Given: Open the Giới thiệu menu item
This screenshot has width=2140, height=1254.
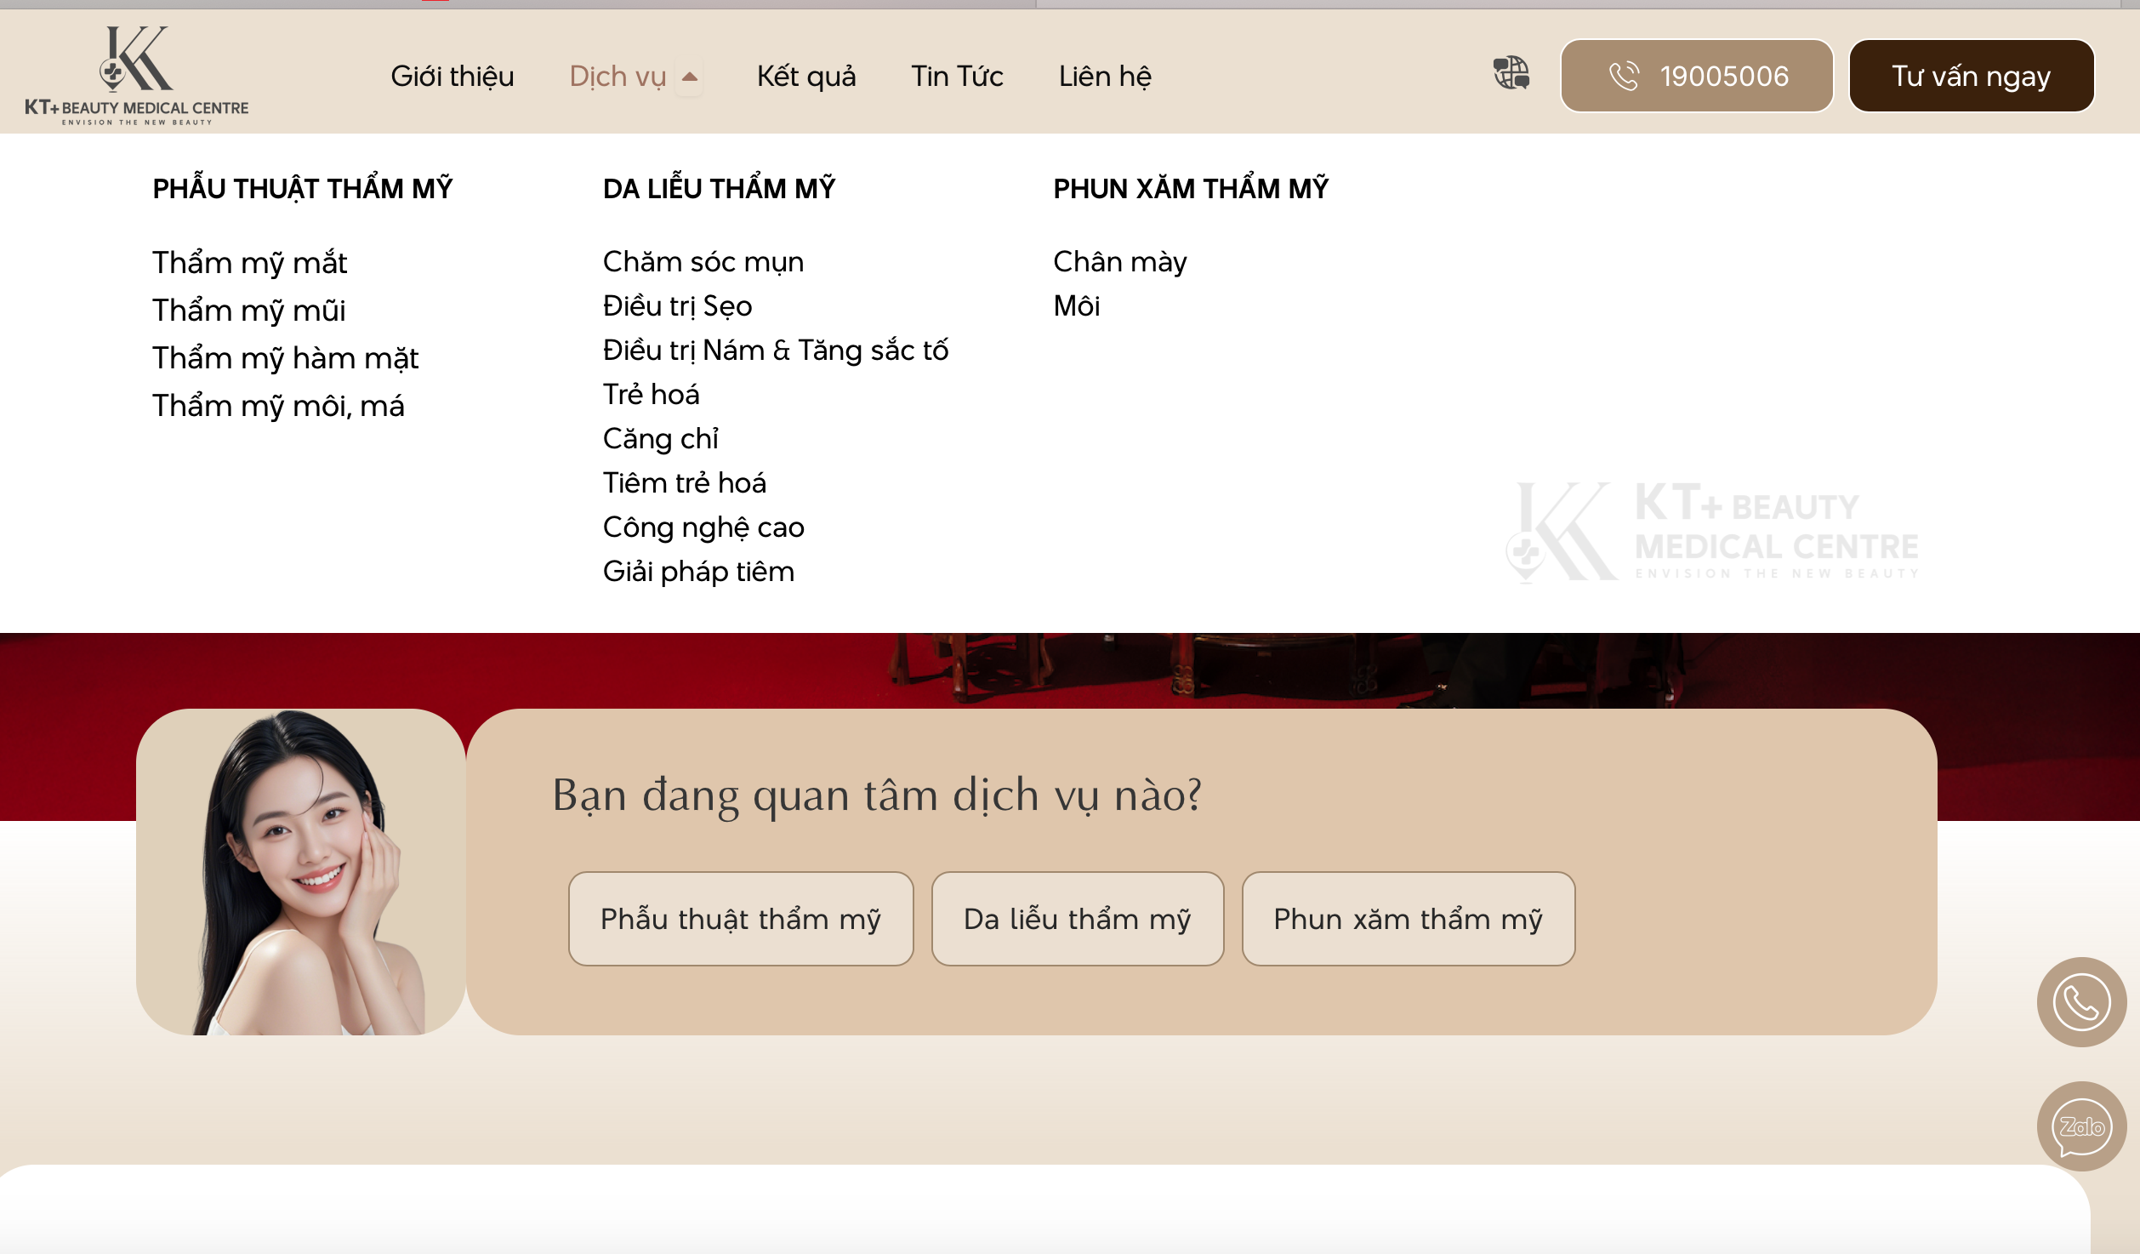Looking at the screenshot, I should pos(452,77).
